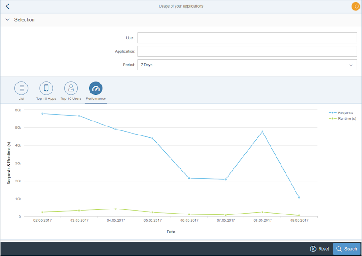Viewport: 362px width, 256px height.
Task: Click the Reset circled X icon
Action: pos(313,249)
